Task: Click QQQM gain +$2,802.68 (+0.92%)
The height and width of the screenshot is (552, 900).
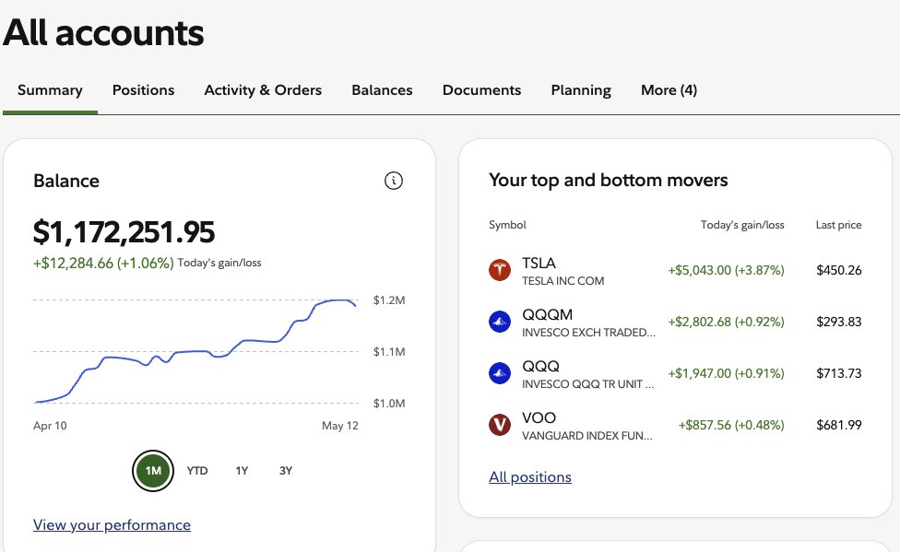Action: click(726, 322)
